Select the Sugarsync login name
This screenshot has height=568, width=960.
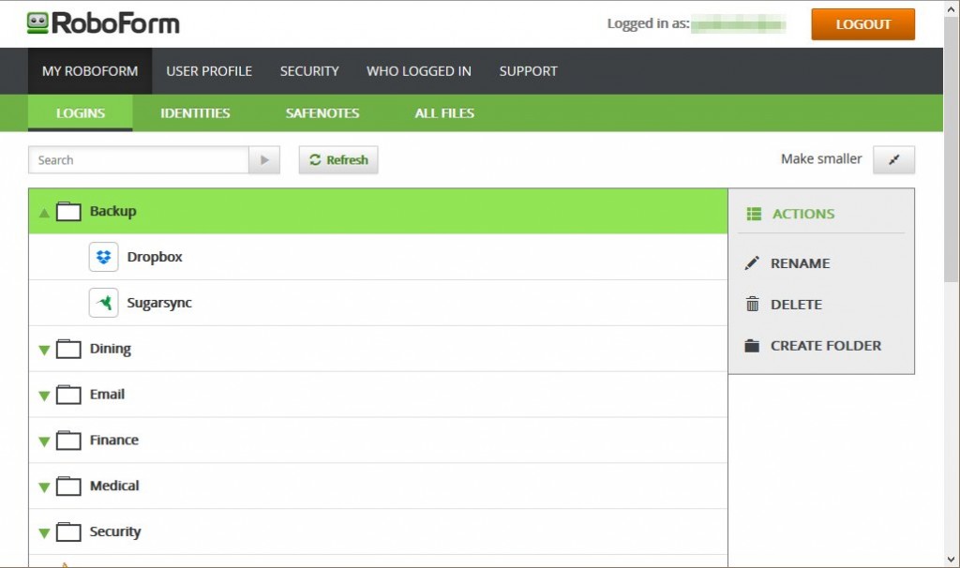pos(159,303)
